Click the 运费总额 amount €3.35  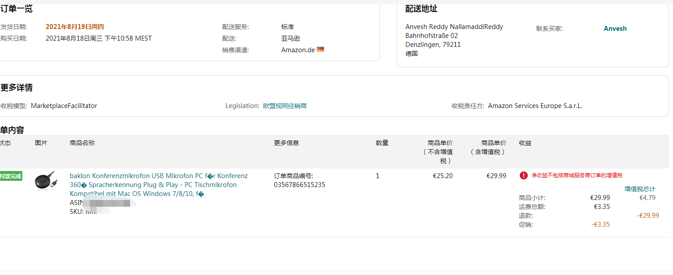click(601, 206)
